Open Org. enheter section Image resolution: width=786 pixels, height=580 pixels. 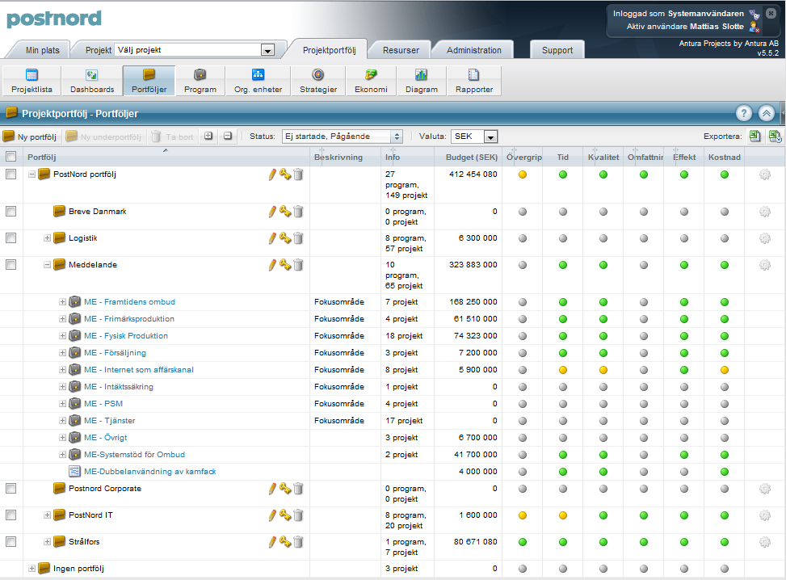258,80
